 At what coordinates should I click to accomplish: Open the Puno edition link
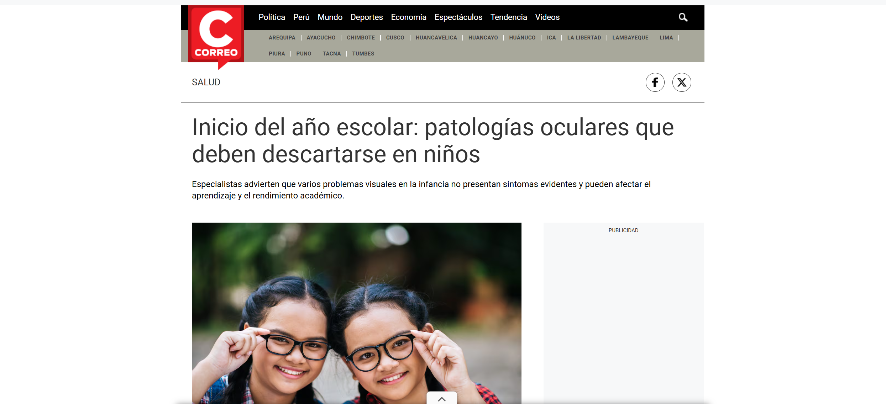[x=304, y=54]
